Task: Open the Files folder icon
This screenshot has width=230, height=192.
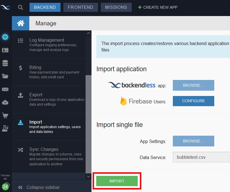Action: point(5,76)
